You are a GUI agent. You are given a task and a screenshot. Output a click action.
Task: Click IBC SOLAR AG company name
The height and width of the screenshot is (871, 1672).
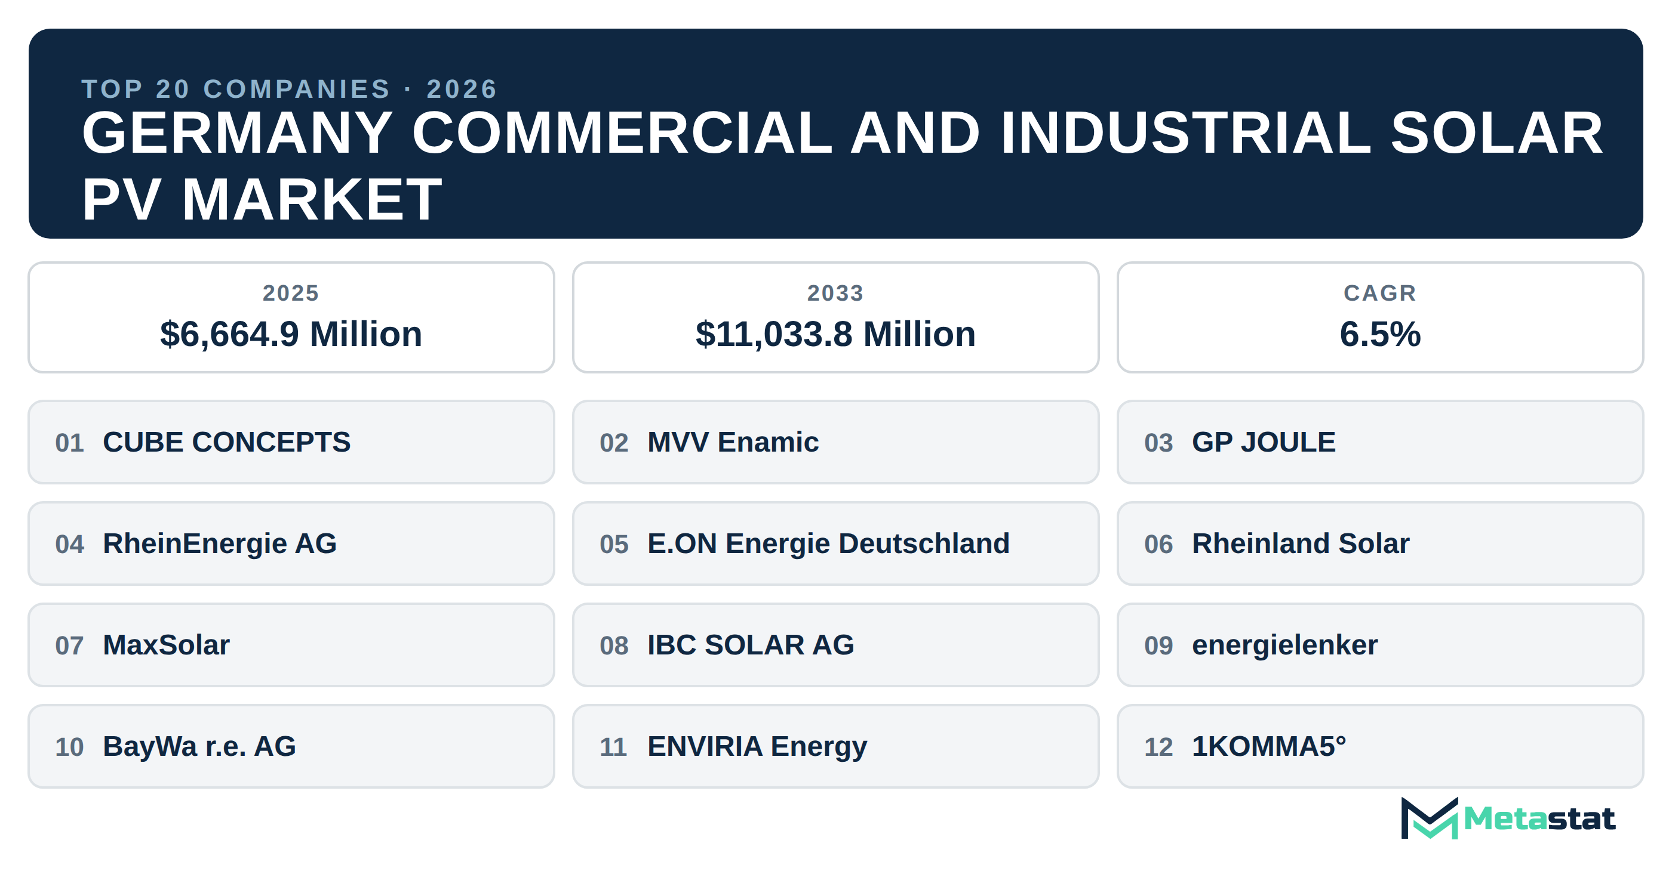click(751, 645)
